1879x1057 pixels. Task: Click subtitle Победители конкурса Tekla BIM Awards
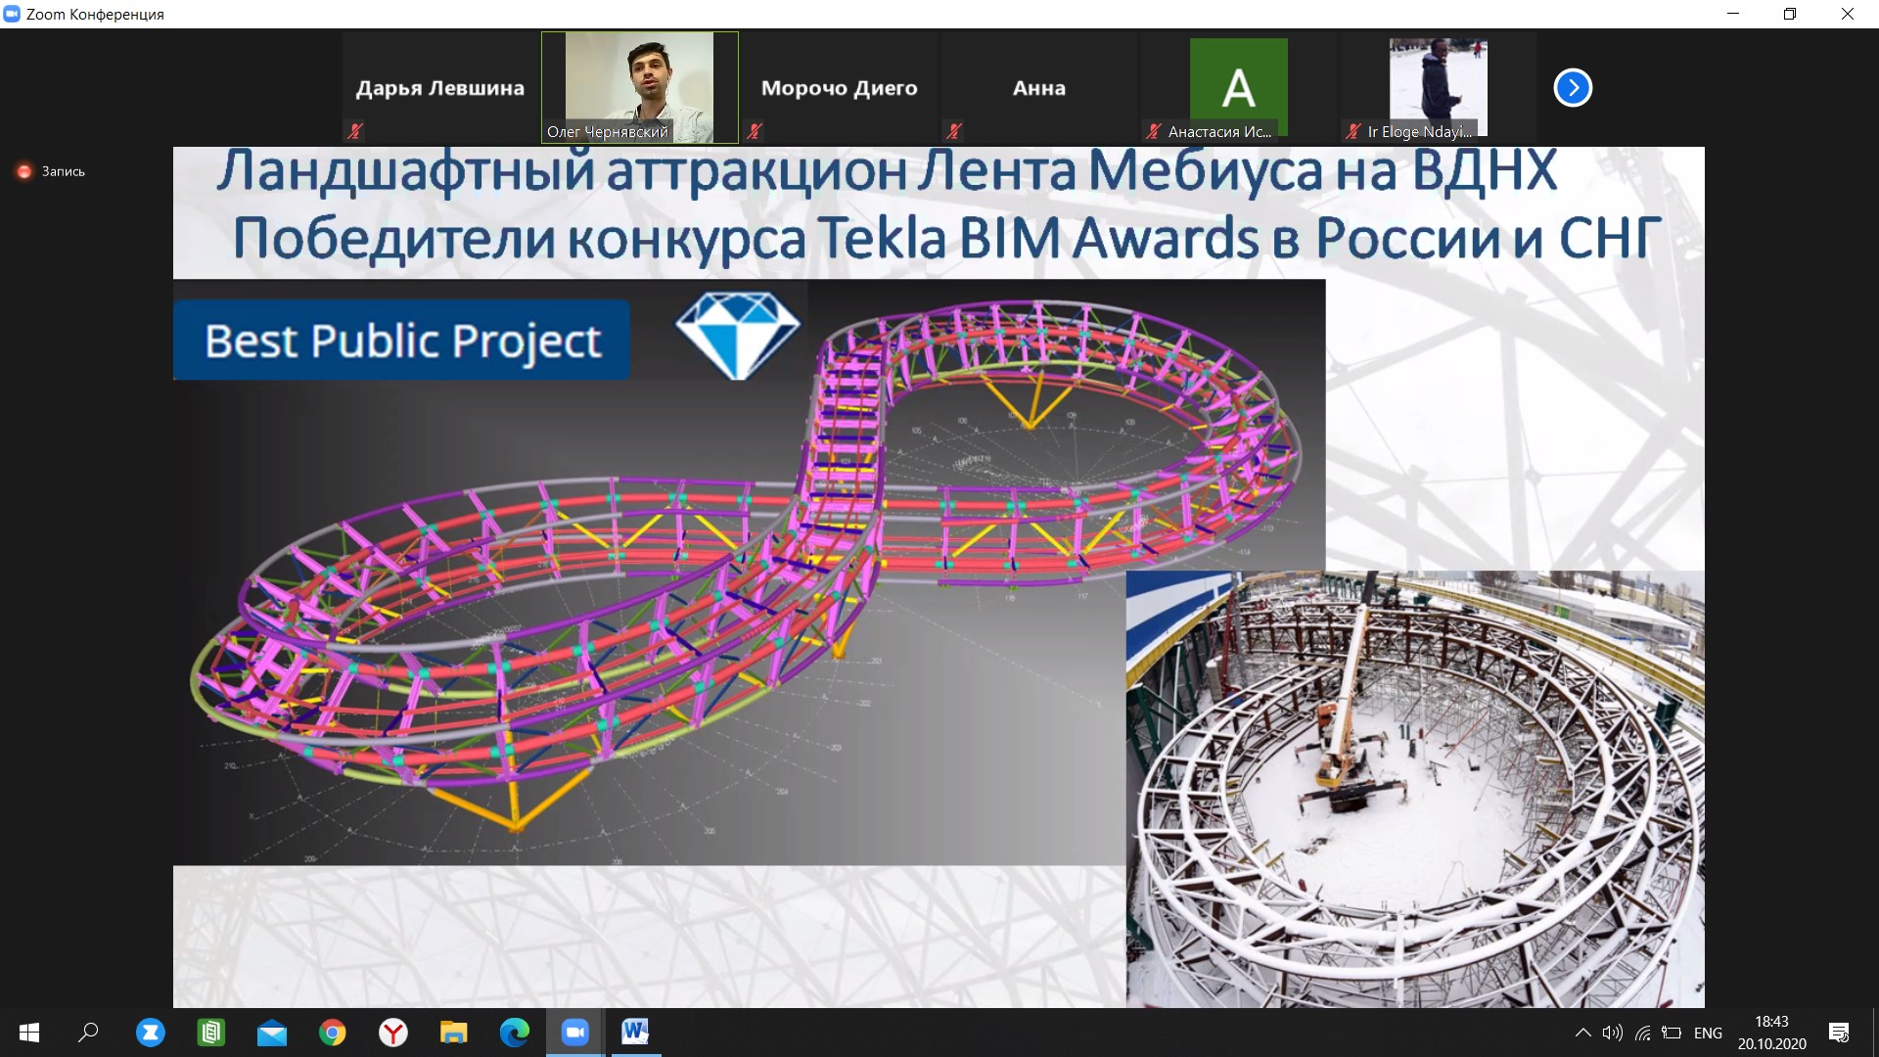click(946, 238)
